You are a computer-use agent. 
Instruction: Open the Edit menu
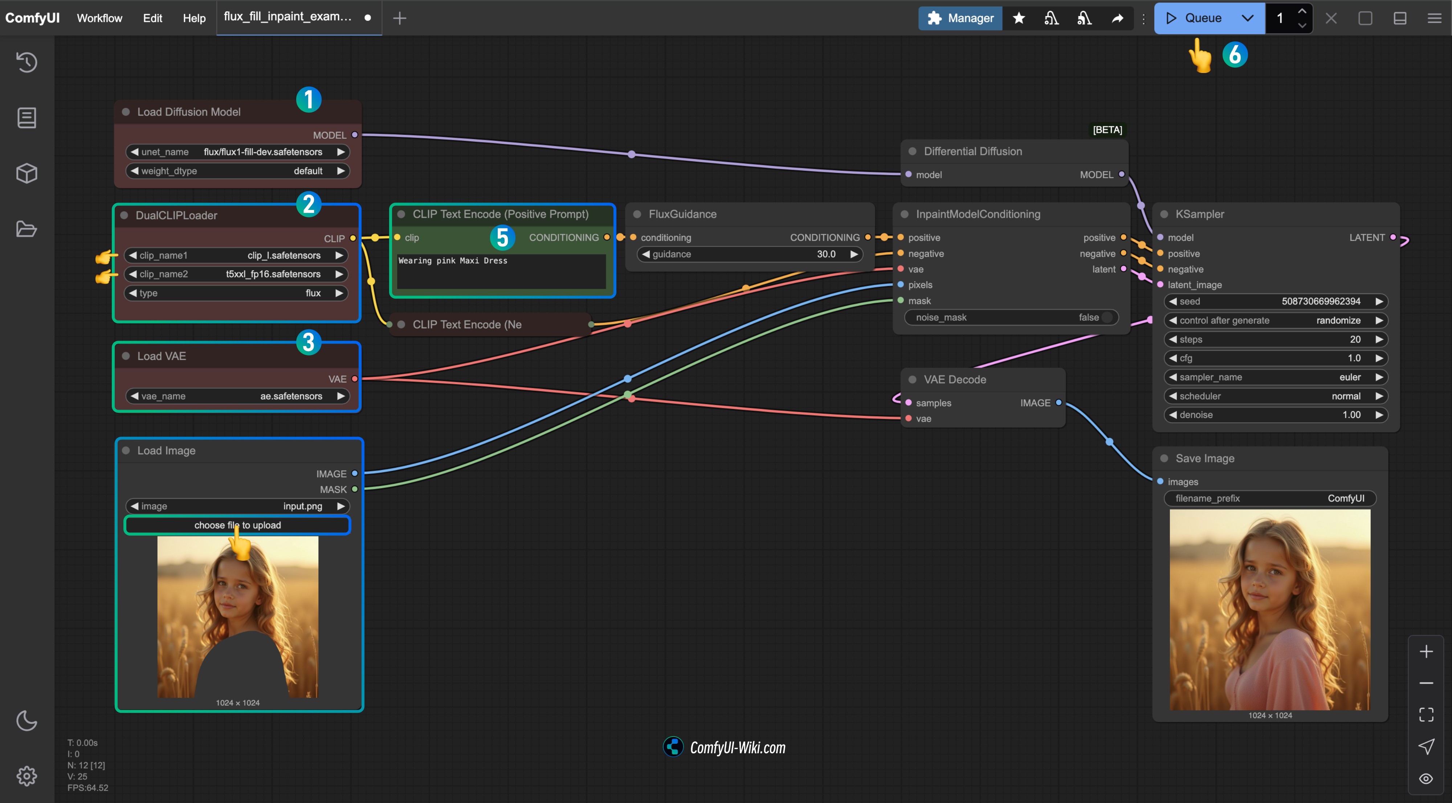[152, 18]
